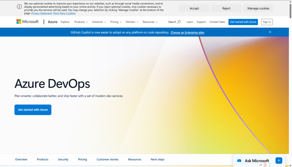Jump to the Next steps tab
The height and width of the screenshot is (167, 292).
coord(157,159)
